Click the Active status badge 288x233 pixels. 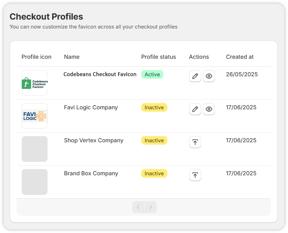pyautogui.click(x=152, y=75)
